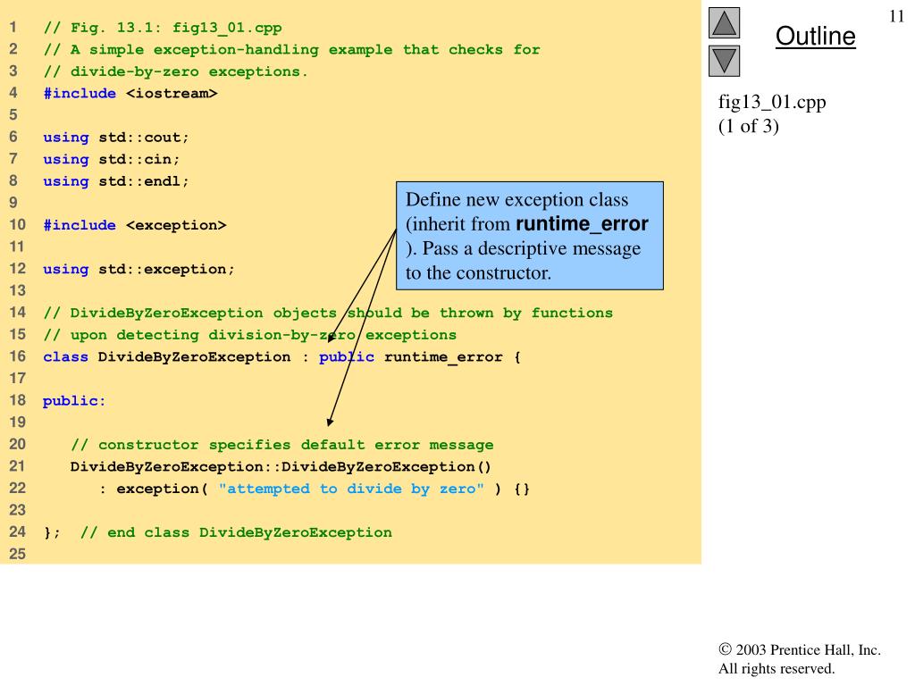
Task: Select the fig13_01.cpp file name text
Action: point(771,102)
